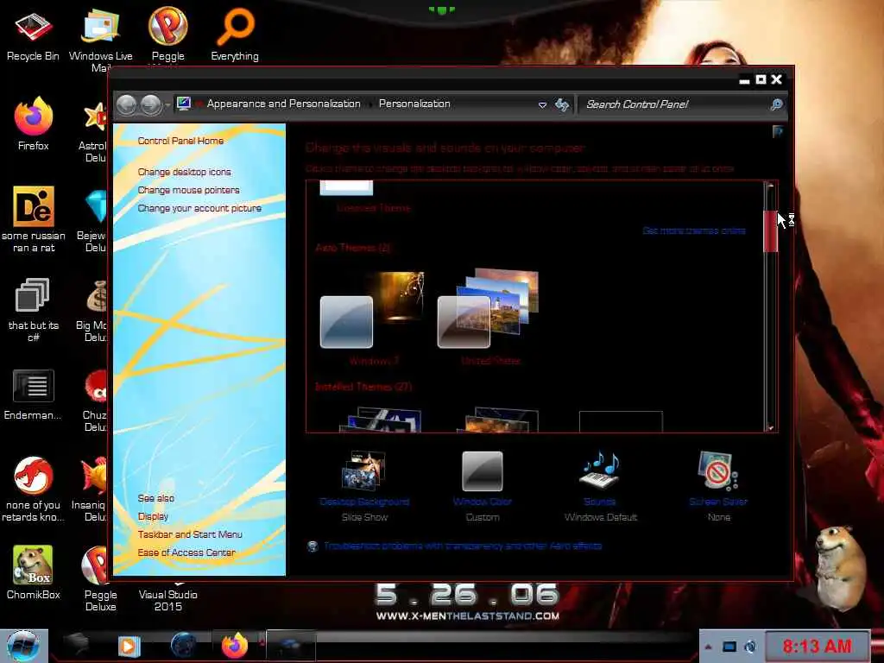
Task: Click the Back navigation button
Action: click(x=126, y=104)
